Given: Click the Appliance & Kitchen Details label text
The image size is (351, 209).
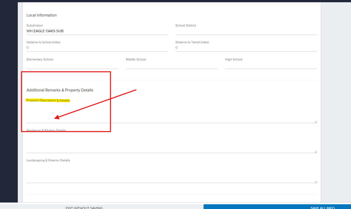Looking at the screenshot, I should click(x=46, y=130).
